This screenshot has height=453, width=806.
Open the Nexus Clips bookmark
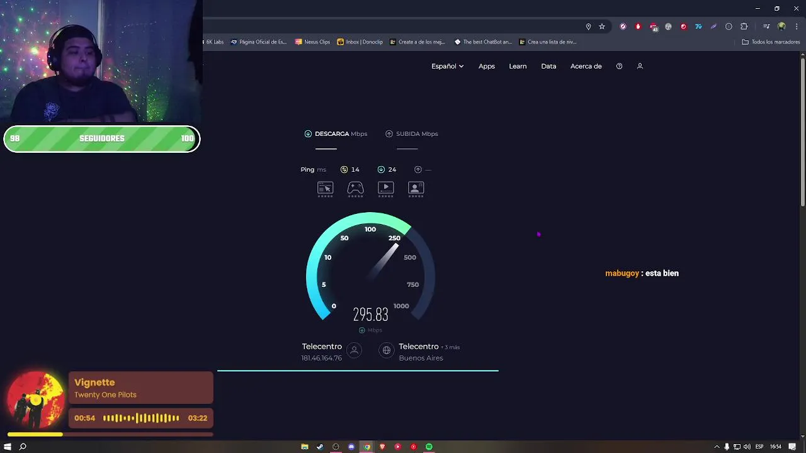(312, 42)
